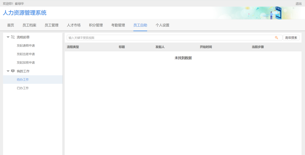This screenshot has width=305, height=155.
Task: Focus the keyword search input box
Action: 169,38
